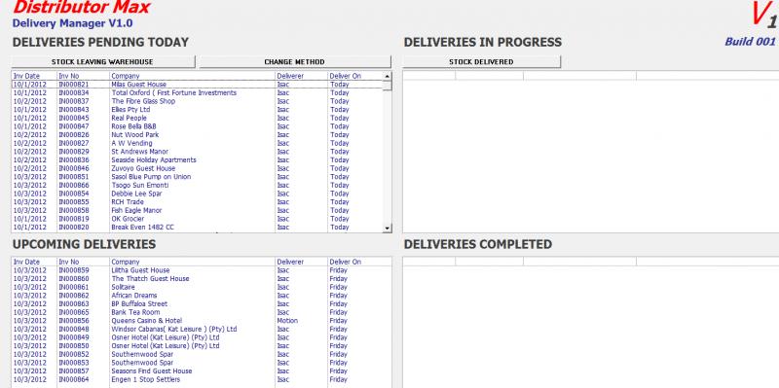Click the pending list scrollbar thumb
The image size is (779, 388).
(x=387, y=85)
